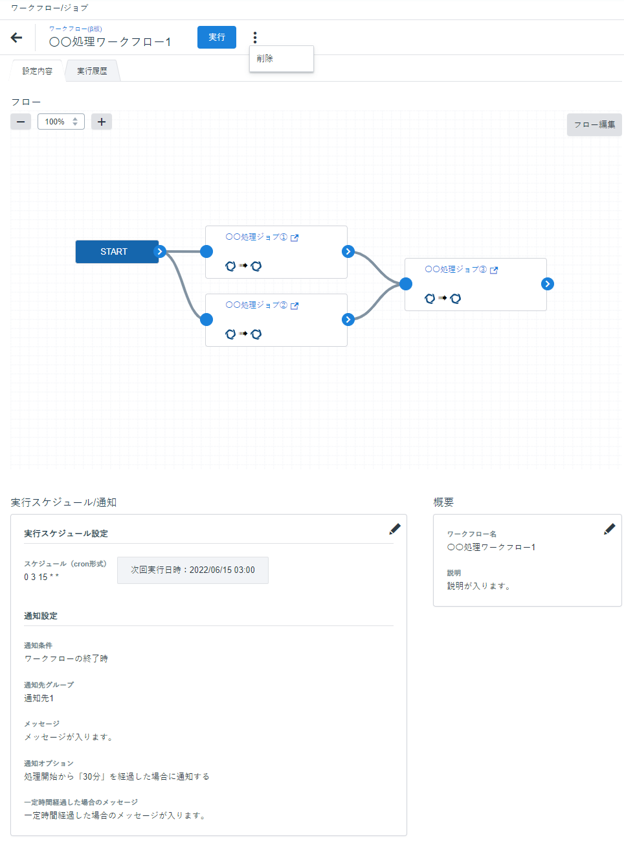Image resolution: width=624 pixels, height=862 pixels.
Task: Edit 実行スケジュール設定 with pencil icon
Action: tap(395, 529)
